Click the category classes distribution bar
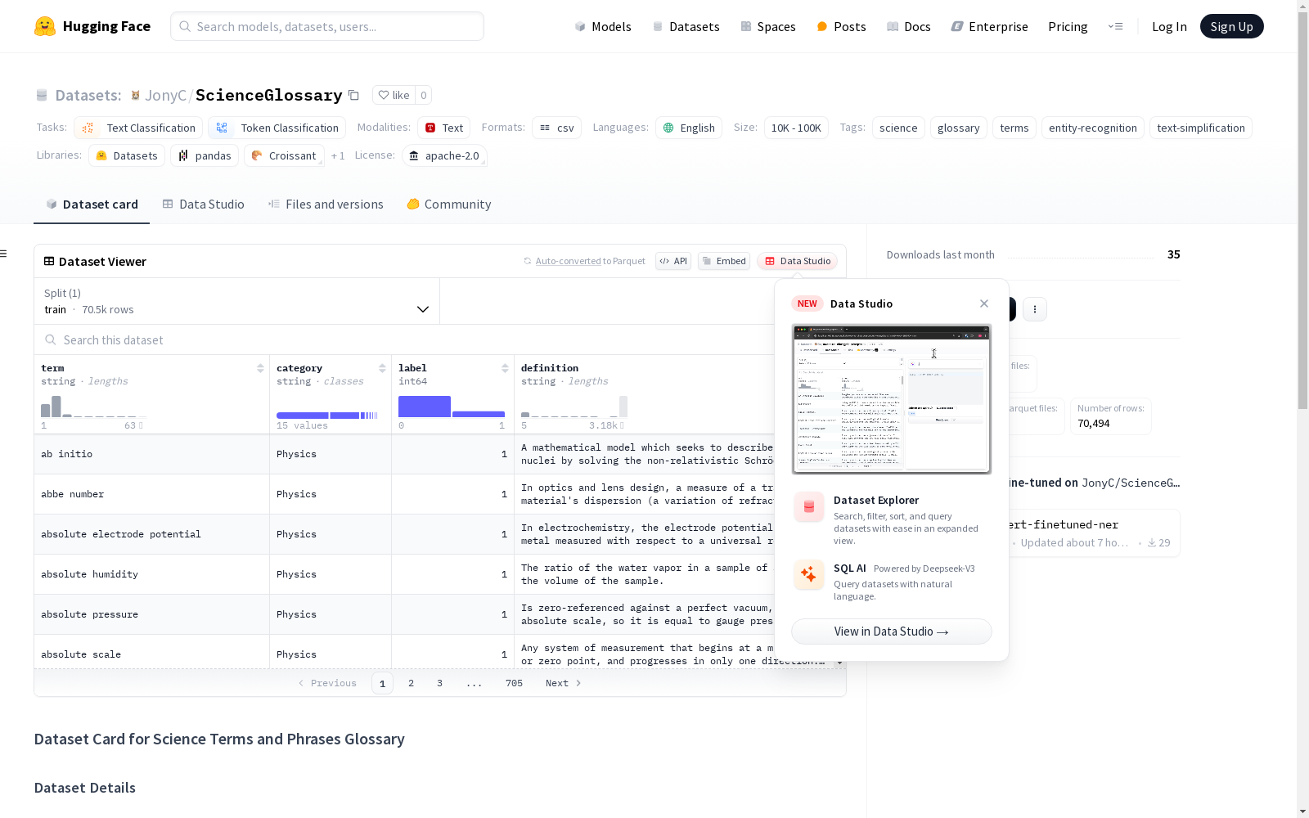This screenshot has height=818, width=1309. [x=327, y=416]
